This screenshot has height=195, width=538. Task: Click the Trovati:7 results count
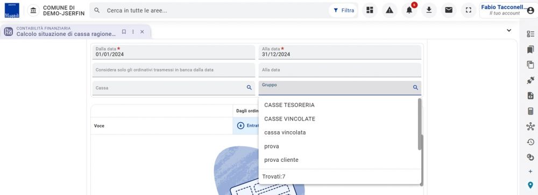coord(274,177)
